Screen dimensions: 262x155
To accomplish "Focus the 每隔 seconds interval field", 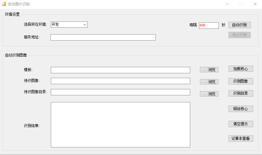I will tap(209, 25).
